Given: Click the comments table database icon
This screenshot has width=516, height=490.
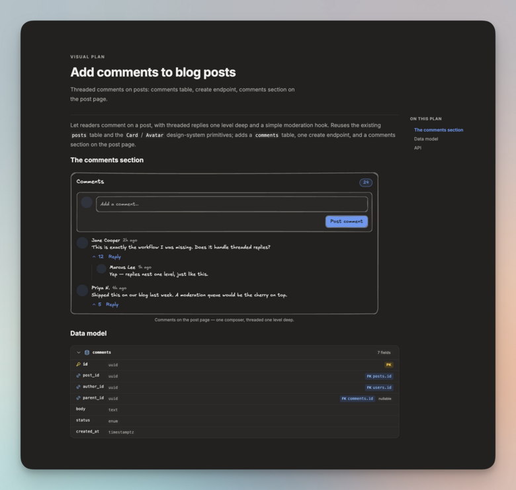Looking at the screenshot, I should [87, 352].
